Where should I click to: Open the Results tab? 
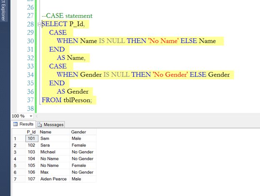coord(23,124)
